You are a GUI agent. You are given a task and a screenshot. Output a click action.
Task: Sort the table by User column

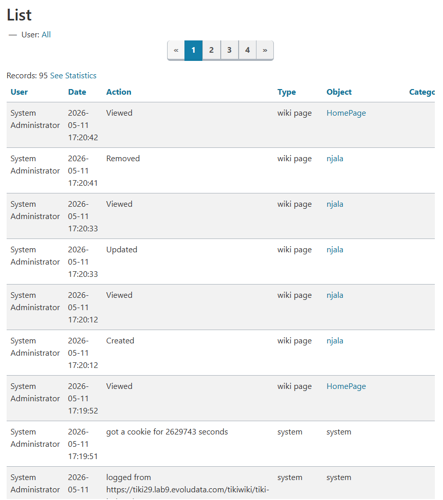19,92
